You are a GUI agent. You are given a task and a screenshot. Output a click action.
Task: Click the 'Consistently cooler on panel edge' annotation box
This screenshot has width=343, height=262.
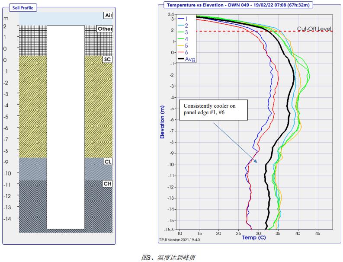(x=212, y=109)
